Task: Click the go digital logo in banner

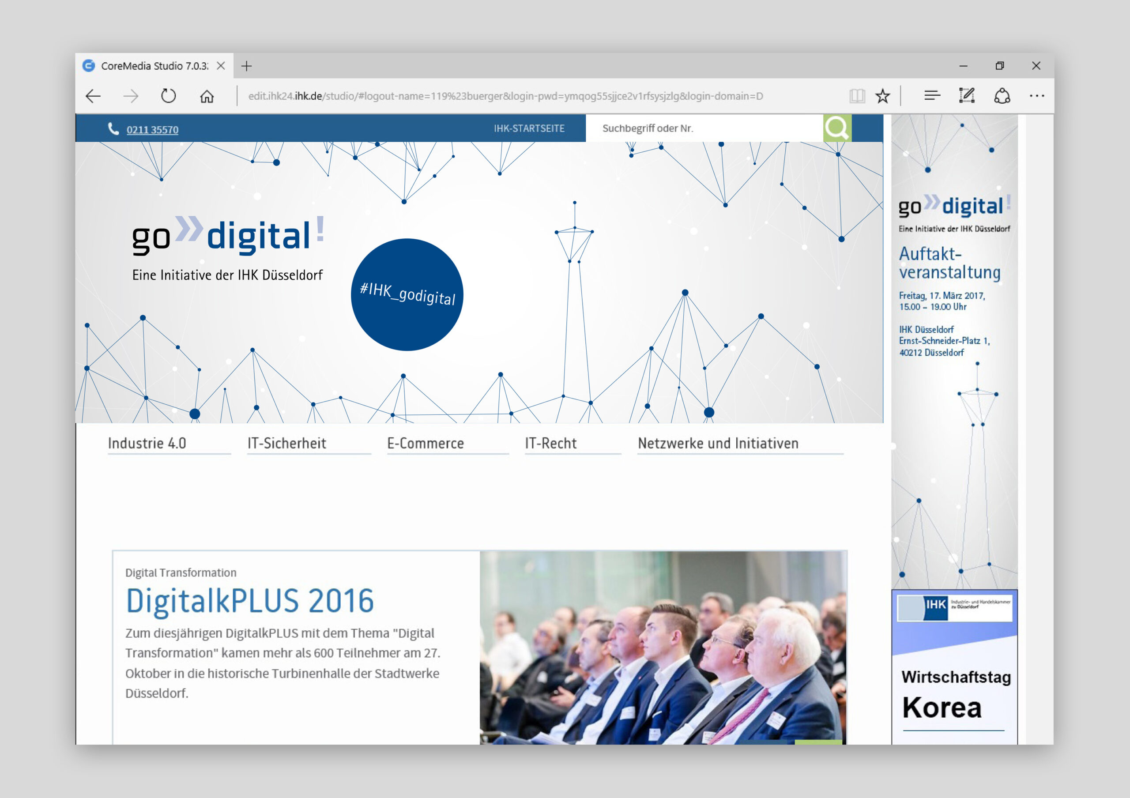Action: coord(228,236)
